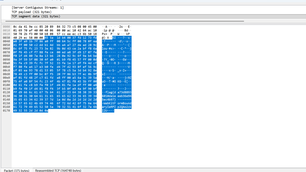
Task: Select the Server Contiguous Streams: 1 line
Action: [38, 7]
